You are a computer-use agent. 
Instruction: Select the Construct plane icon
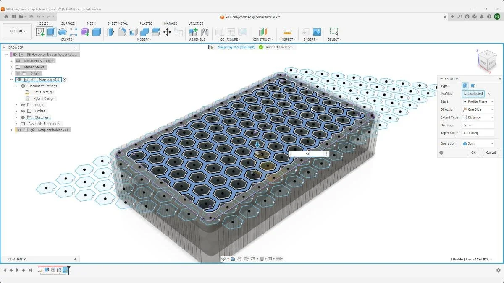262,32
